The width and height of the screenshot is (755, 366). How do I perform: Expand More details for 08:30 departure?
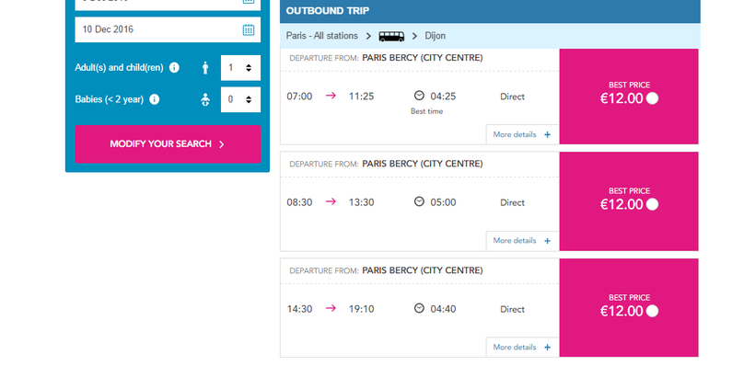tap(522, 240)
